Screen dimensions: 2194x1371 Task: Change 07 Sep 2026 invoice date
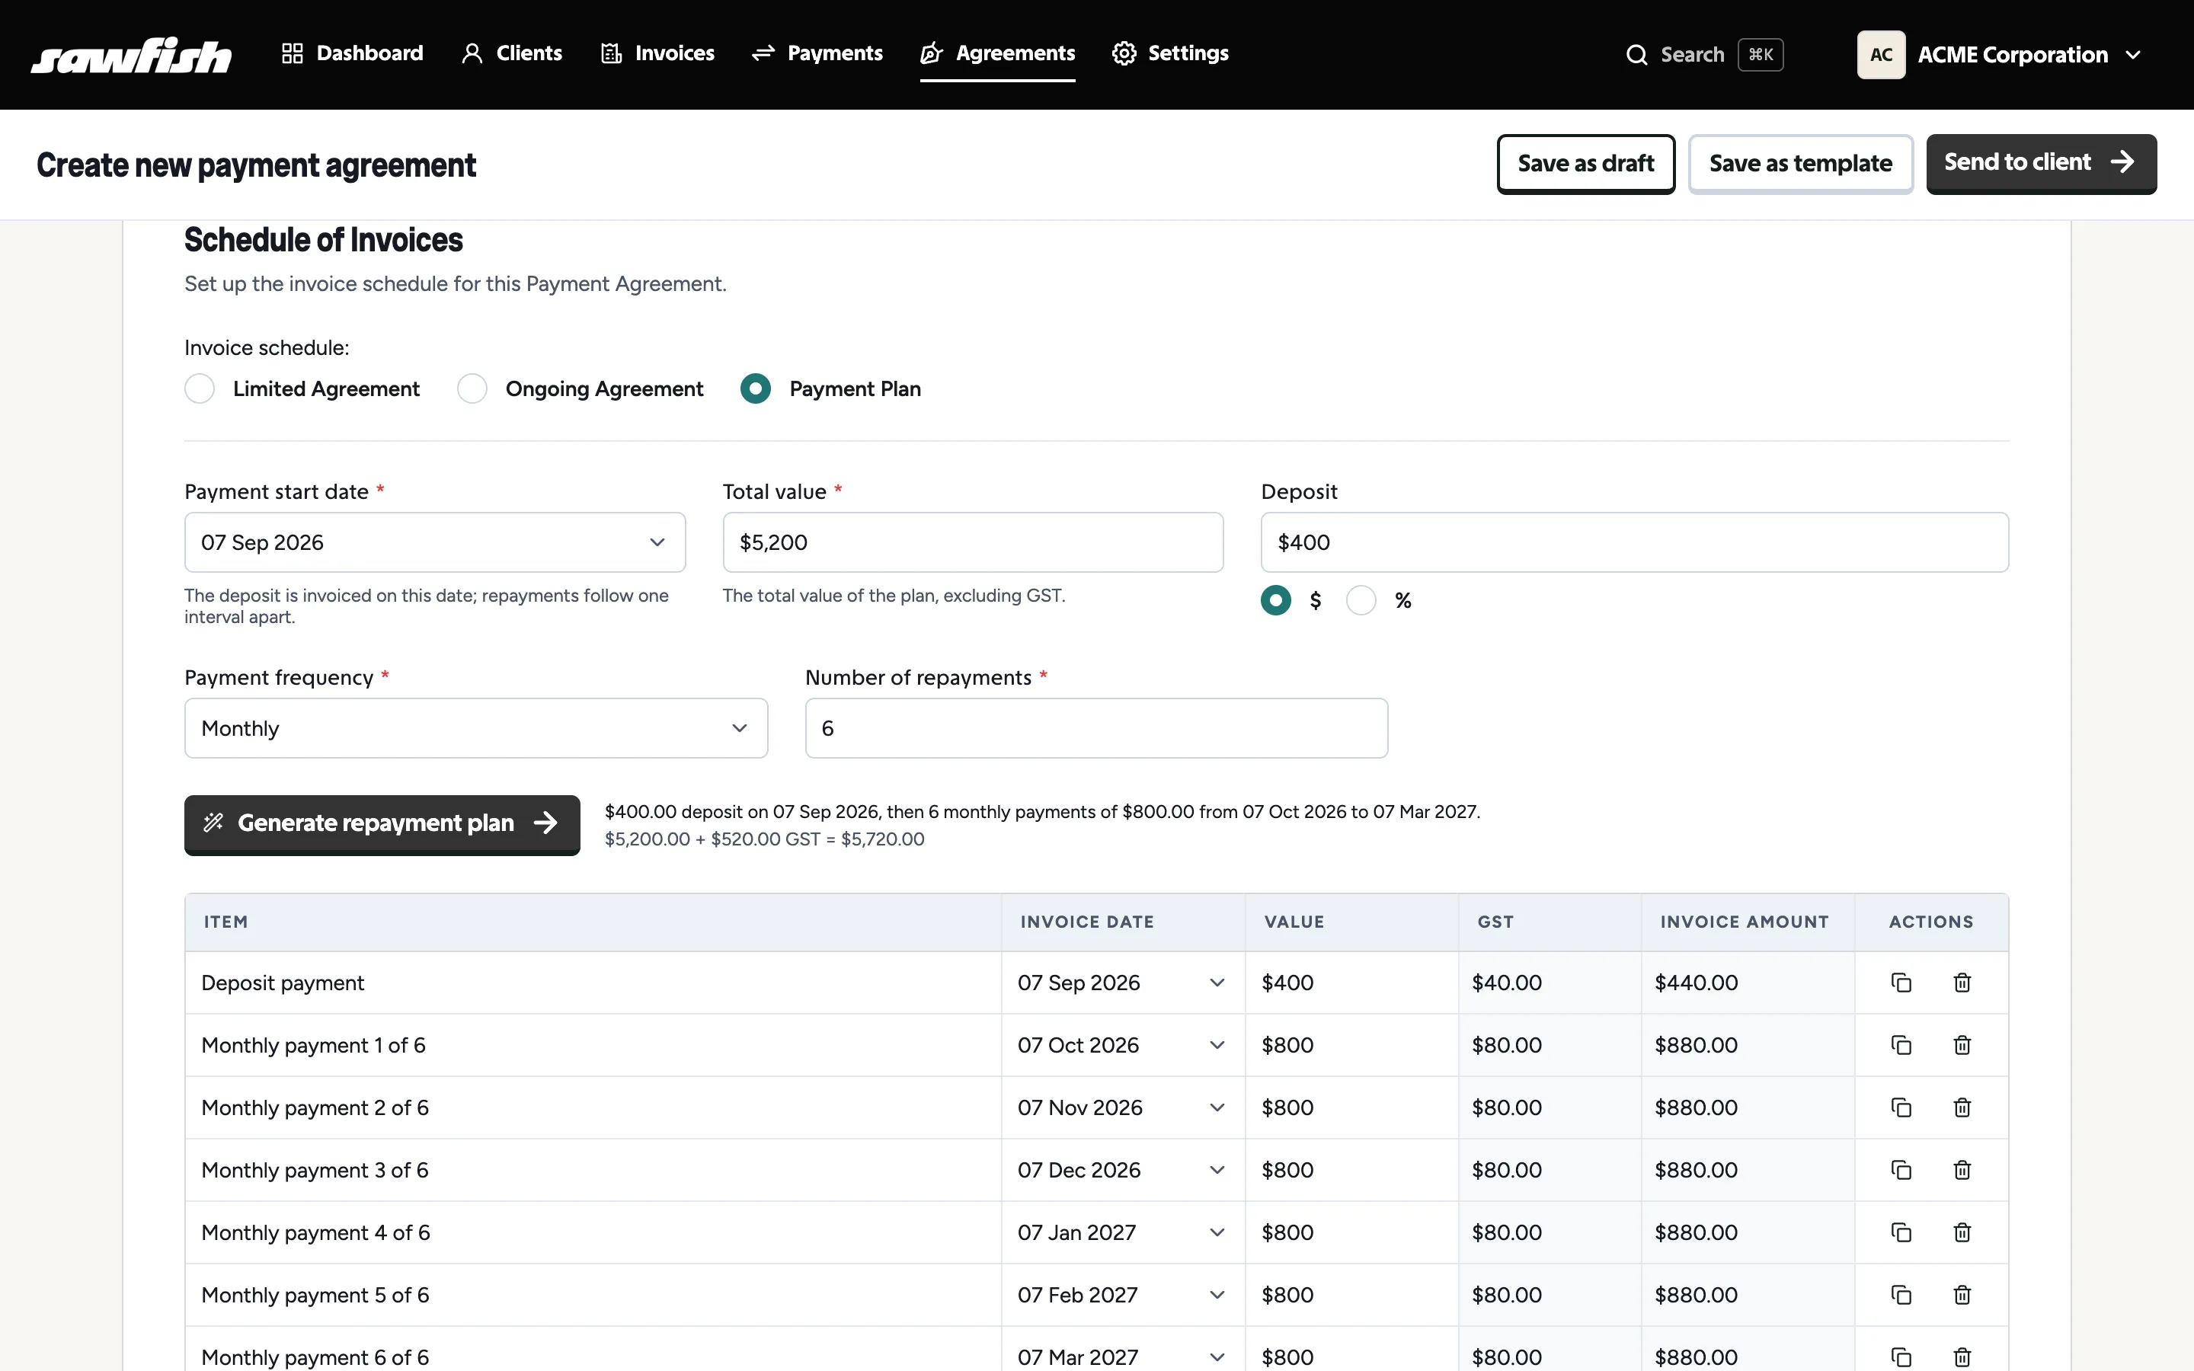click(1124, 983)
